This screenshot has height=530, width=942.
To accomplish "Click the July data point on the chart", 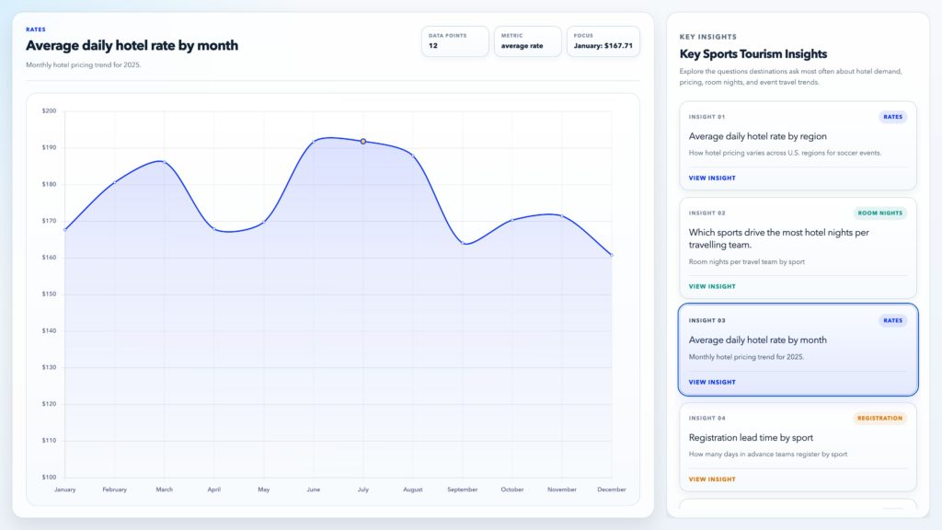I will pos(363,142).
